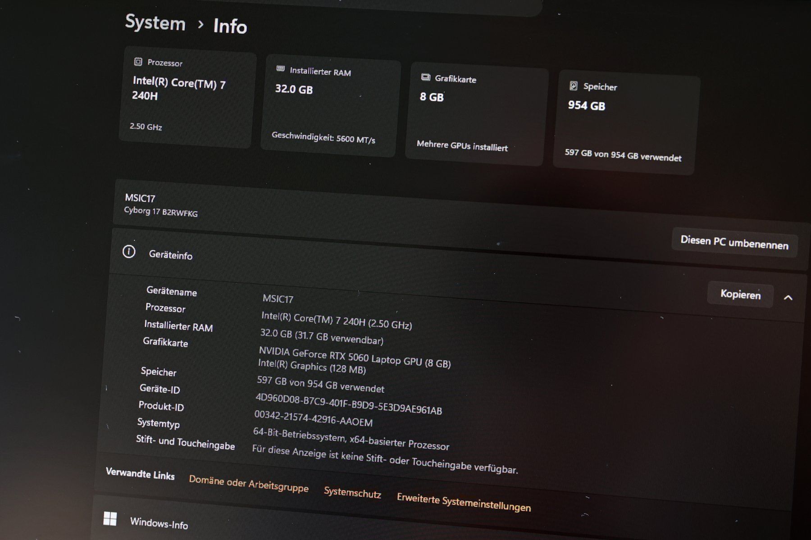The width and height of the screenshot is (811, 540).
Task: Open the 32.0 GB RAM card
Action: (x=331, y=106)
